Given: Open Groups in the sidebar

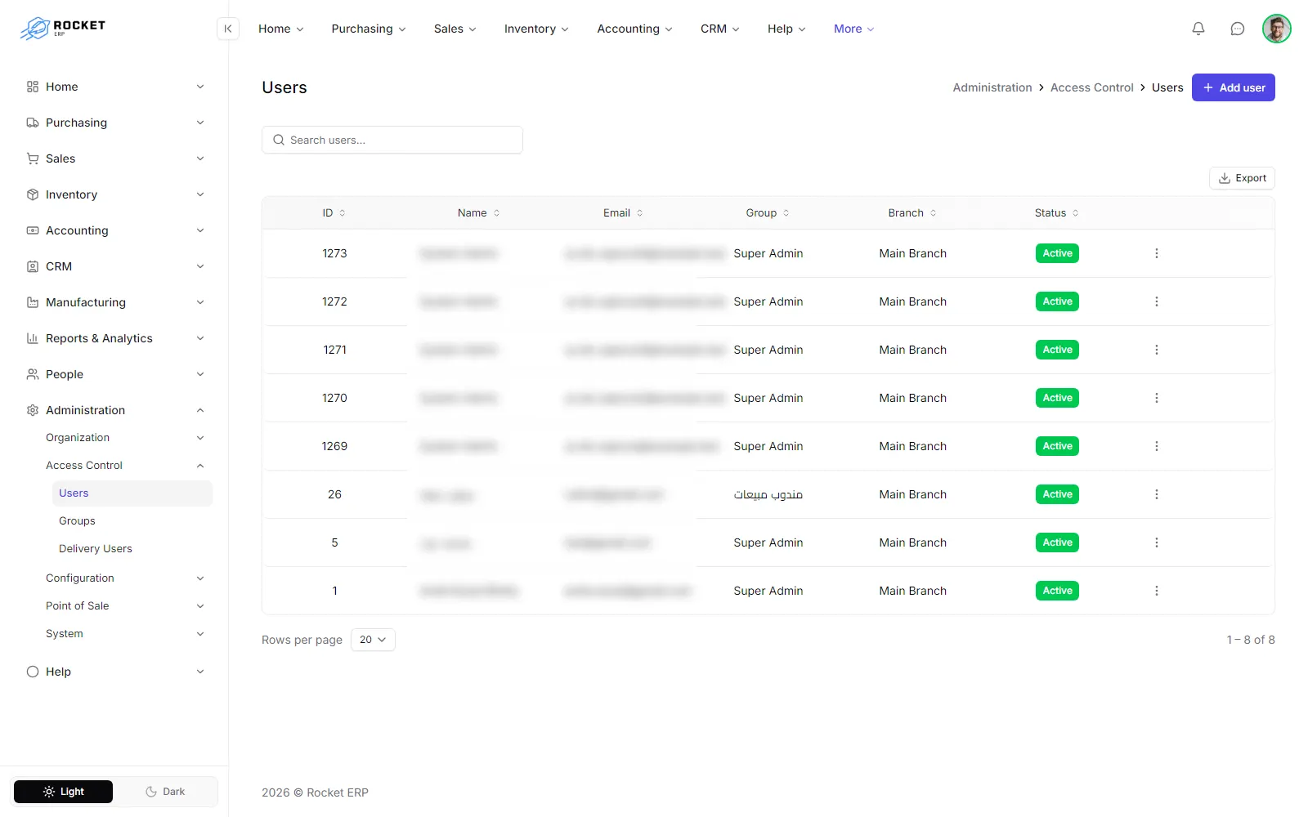Looking at the screenshot, I should (132, 521).
